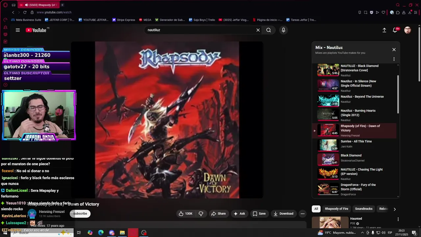Open the Mix playlist three-dot options
The image size is (421, 237).
pyautogui.click(x=394, y=59)
